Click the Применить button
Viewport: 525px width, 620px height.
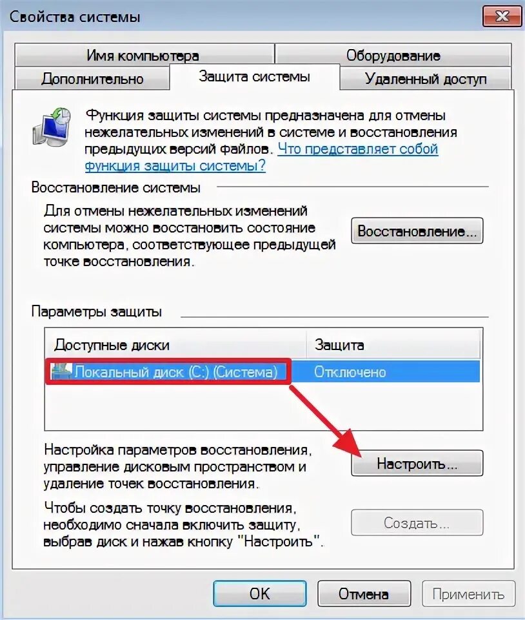(x=468, y=594)
